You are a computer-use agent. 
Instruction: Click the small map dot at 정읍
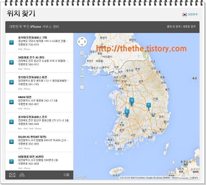pos(122,122)
